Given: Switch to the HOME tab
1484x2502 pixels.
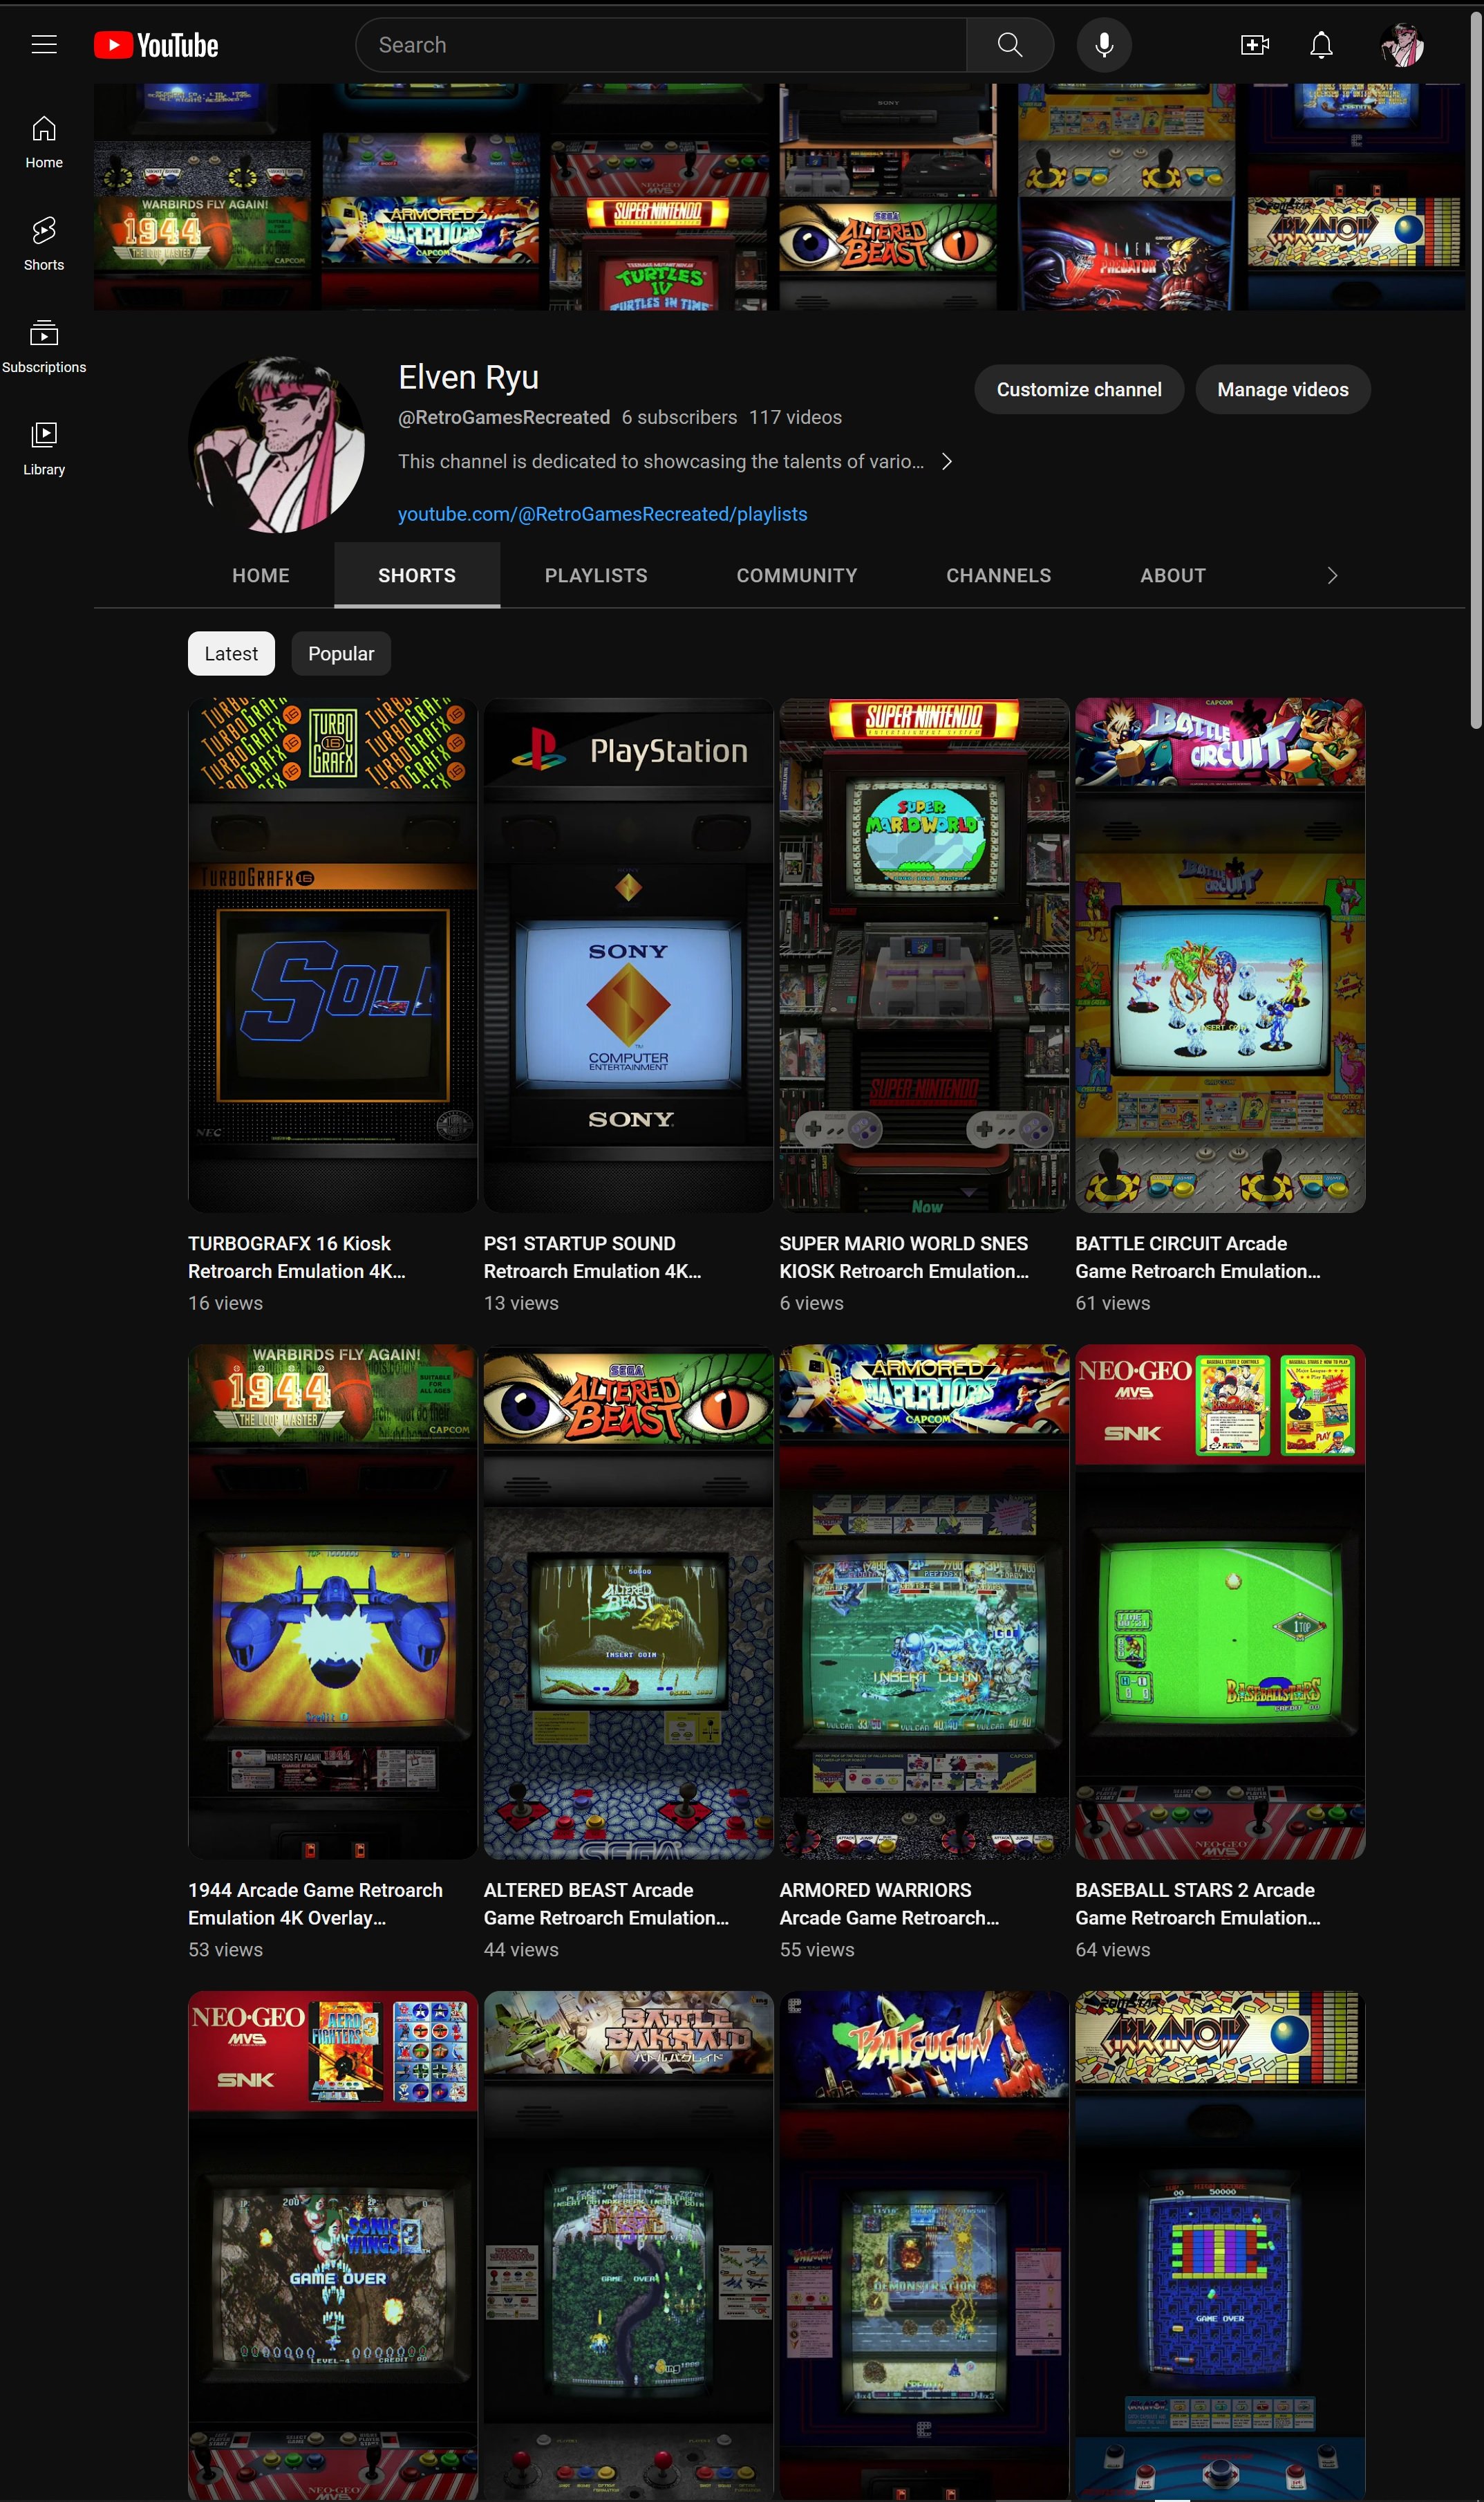Looking at the screenshot, I should click(261, 575).
